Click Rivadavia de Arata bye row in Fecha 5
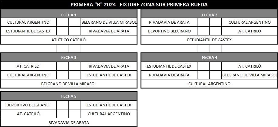This screenshot has height=127, width=278. [69, 122]
